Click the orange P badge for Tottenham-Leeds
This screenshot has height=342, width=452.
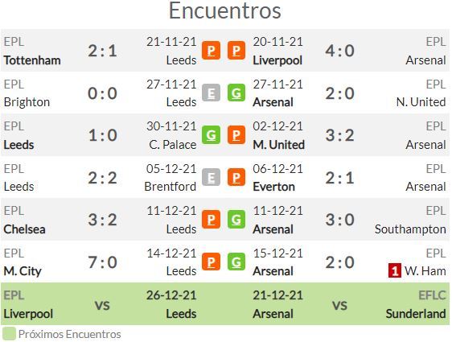click(211, 51)
